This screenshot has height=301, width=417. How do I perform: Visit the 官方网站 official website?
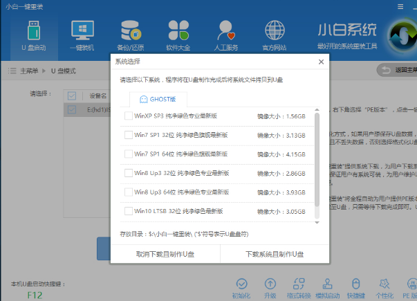(274, 34)
